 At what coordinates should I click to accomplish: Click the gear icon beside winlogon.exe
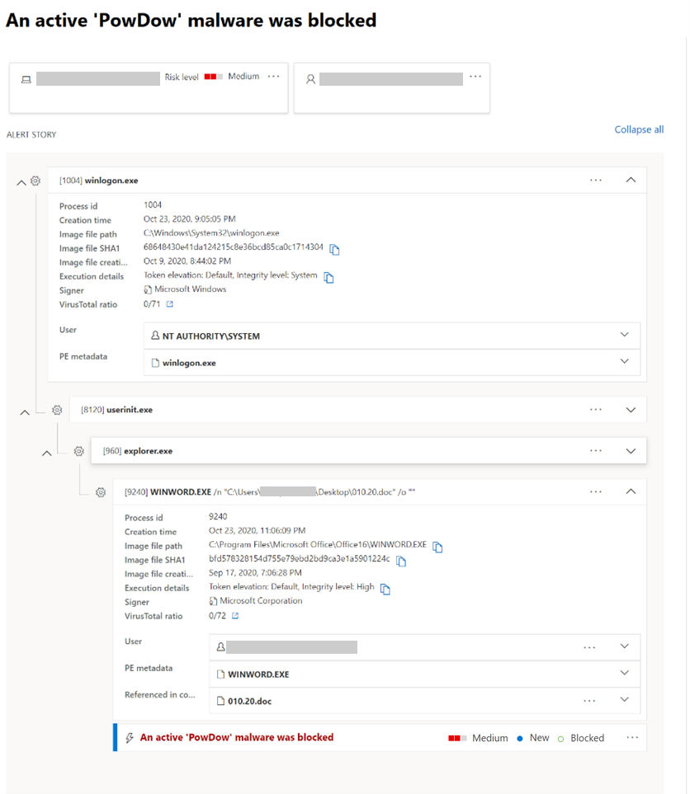tap(35, 180)
